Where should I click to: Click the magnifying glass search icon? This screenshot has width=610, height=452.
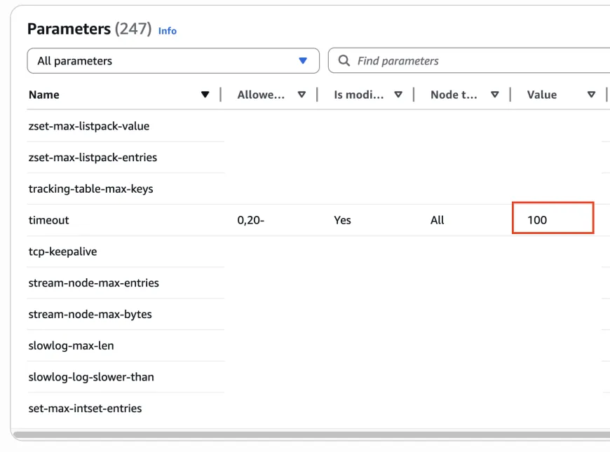click(x=344, y=61)
